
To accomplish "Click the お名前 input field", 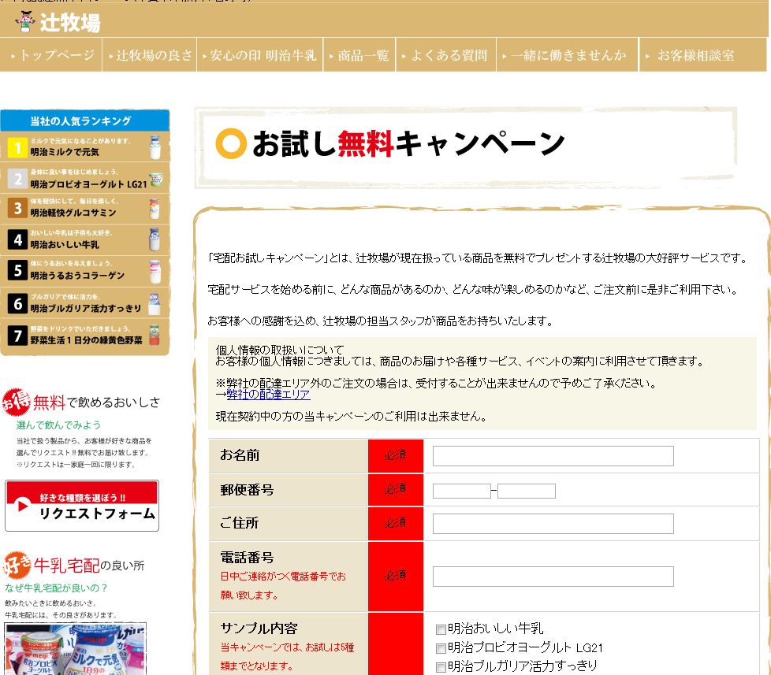I will [553, 456].
